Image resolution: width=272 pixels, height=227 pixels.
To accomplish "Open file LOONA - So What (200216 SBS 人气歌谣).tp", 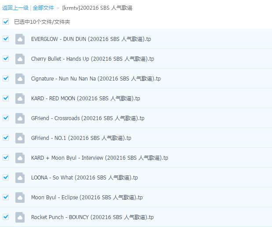I will click(x=84, y=178).
